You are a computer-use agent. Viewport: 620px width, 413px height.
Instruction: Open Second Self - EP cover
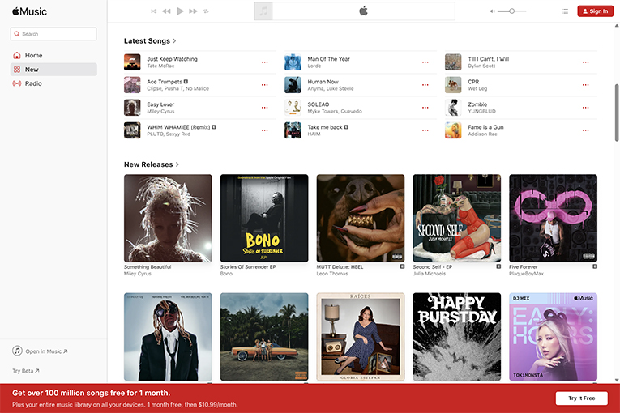click(457, 218)
